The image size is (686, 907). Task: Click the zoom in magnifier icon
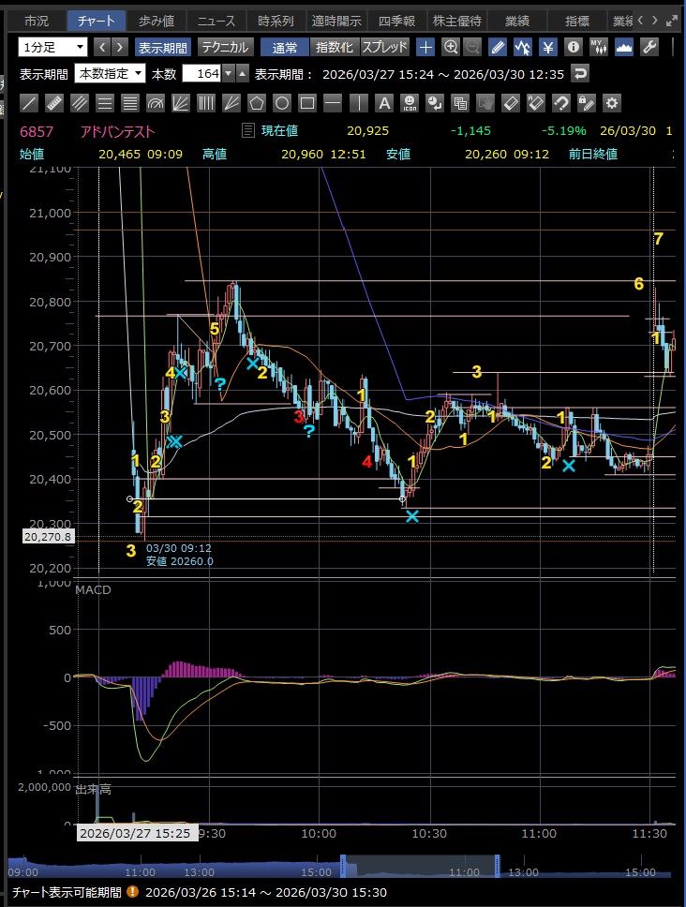[x=451, y=47]
